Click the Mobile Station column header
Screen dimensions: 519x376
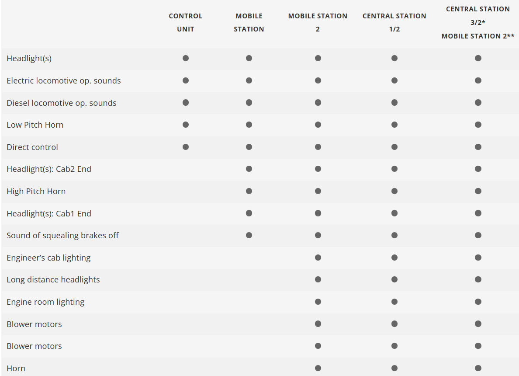pyautogui.click(x=249, y=22)
